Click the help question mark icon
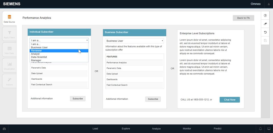 (265, 15)
